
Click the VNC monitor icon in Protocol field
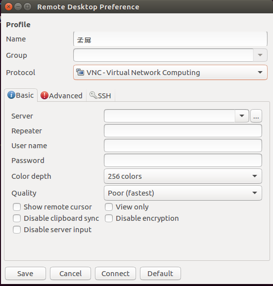tap(80, 72)
